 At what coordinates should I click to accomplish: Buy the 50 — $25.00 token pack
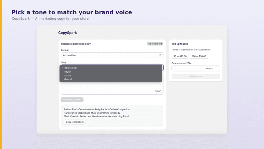pos(180,56)
